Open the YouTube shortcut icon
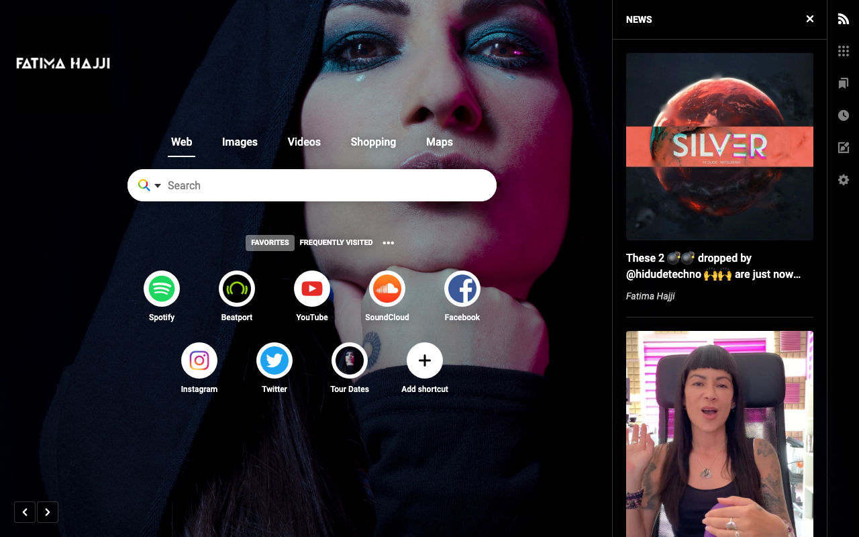 click(312, 289)
